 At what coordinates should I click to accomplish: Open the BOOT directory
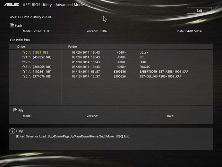point(143,62)
